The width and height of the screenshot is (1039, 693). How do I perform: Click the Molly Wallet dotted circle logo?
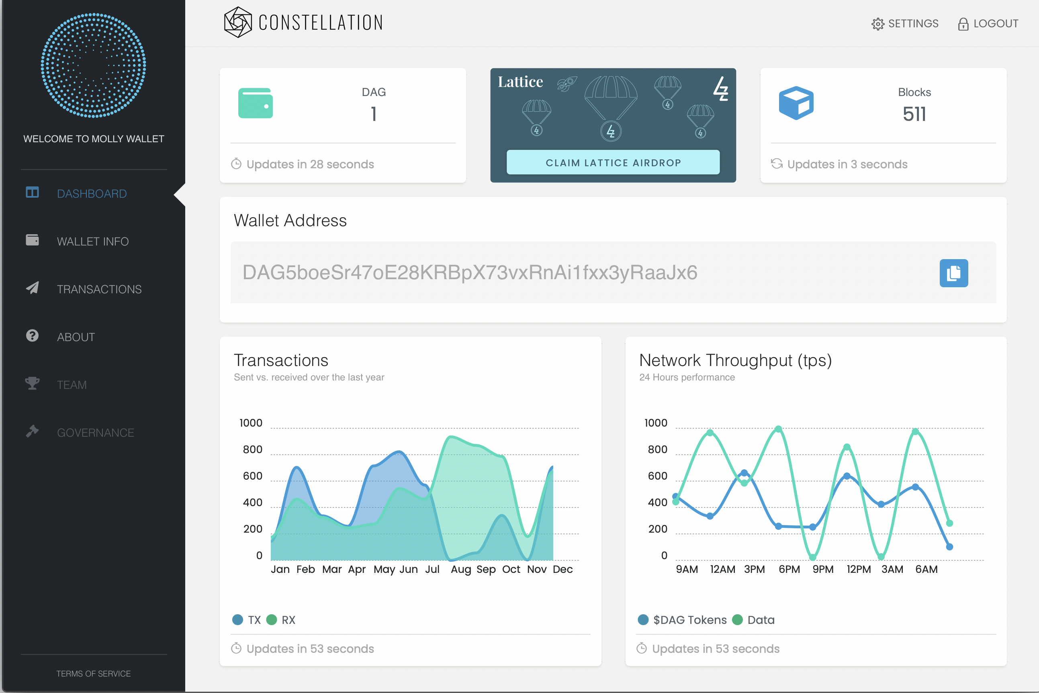point(93,65)
